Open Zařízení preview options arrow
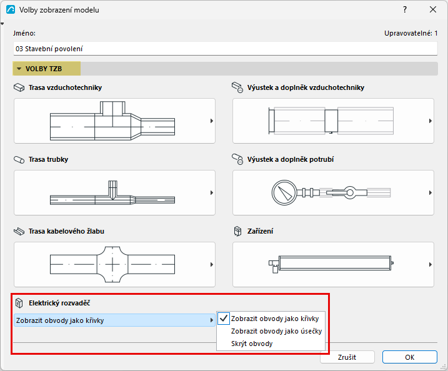This screenshot has width=448, height=371. click(431, 264)
